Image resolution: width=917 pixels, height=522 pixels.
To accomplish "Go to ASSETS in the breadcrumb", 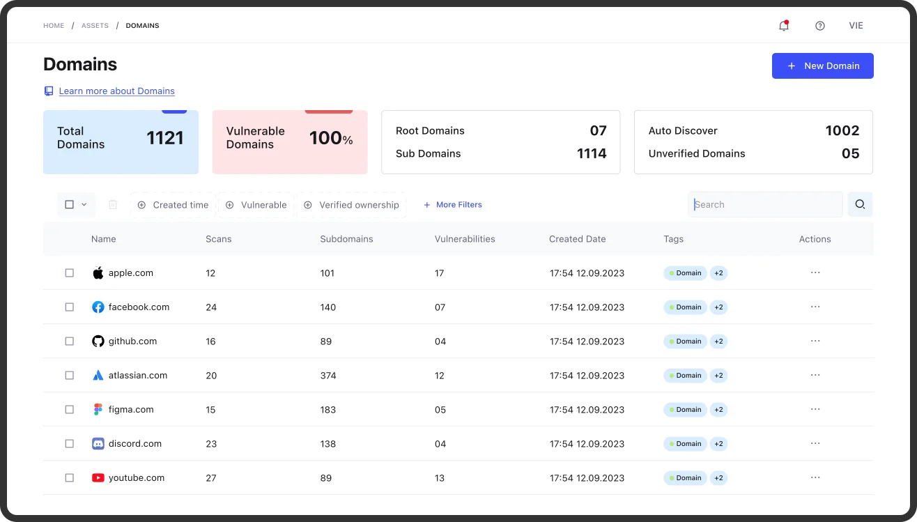I will tap(95, 26).
